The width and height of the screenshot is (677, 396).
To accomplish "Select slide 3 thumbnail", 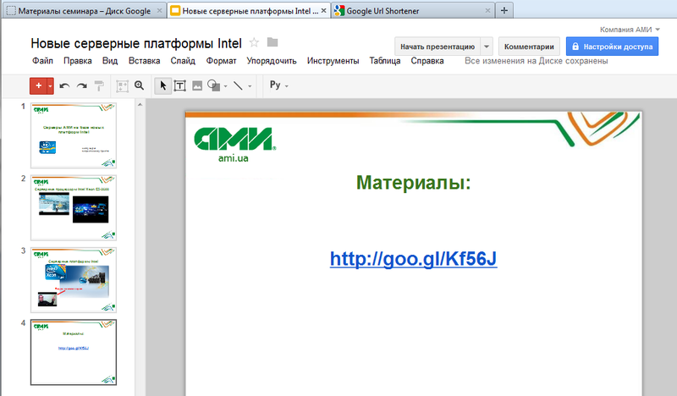I will (74, 280).
